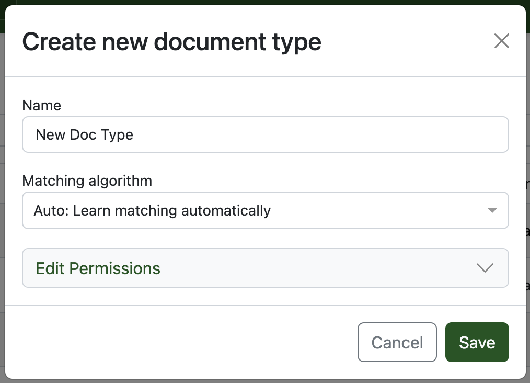Place cursor after "New Doc Type" text

[x=134, y=134]
